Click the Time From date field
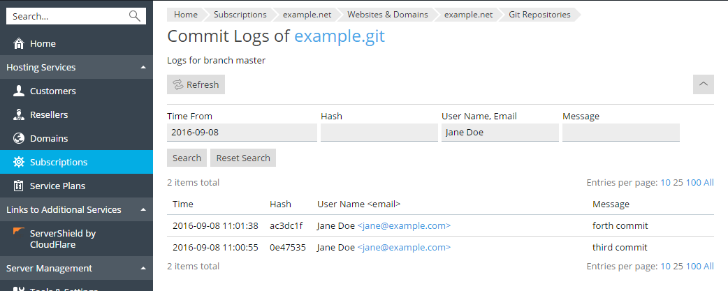 tap(242, 133)
